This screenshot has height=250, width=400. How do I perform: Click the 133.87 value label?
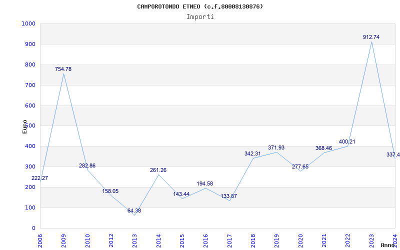[229, 196]
